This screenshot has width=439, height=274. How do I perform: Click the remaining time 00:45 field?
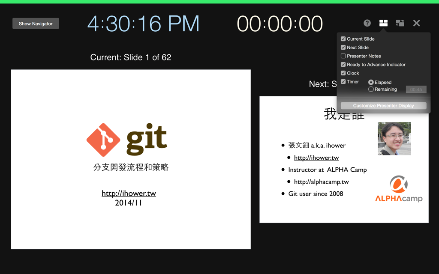coord(416,89)
